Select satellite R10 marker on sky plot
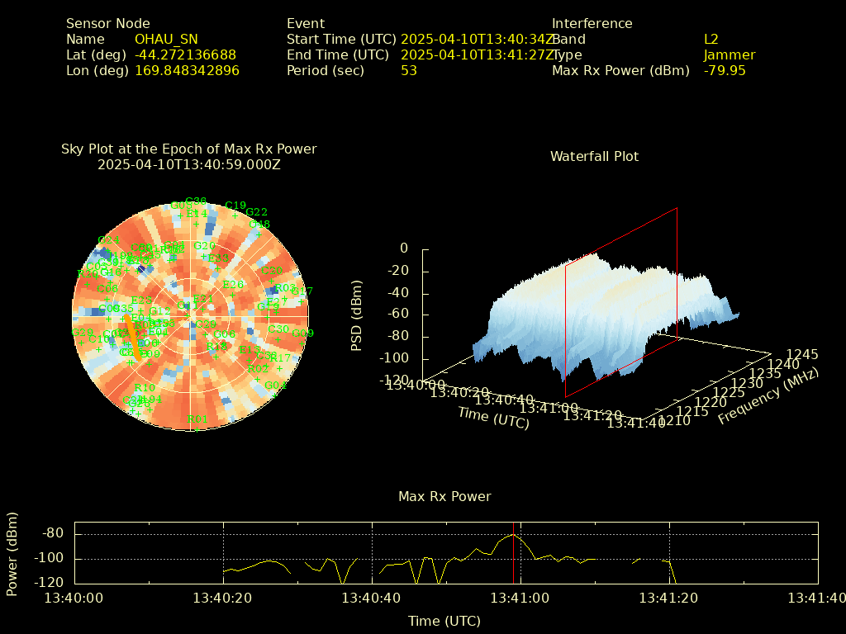 144,388
